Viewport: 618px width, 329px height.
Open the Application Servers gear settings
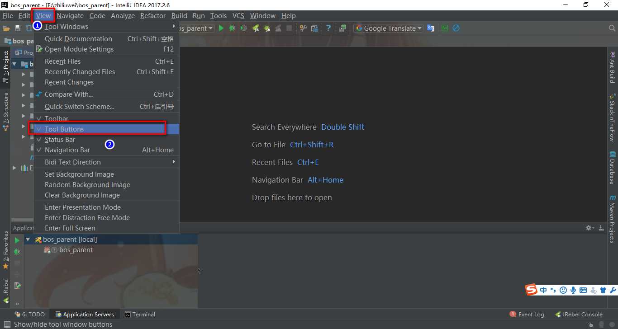pos(589,228)
